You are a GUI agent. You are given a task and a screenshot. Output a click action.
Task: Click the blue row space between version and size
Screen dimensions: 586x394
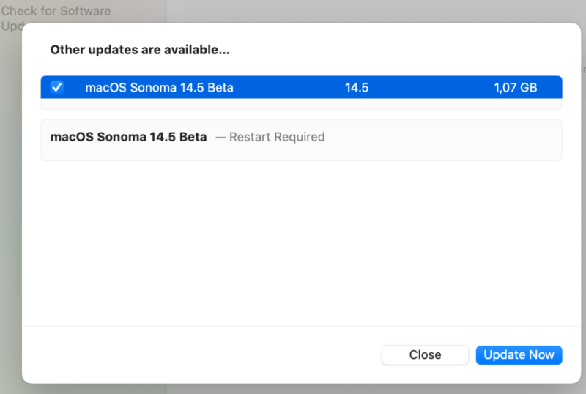(x=431, y=88)
